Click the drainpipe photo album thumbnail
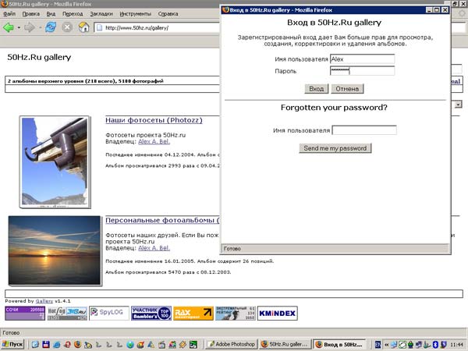The height and width of the screenshot is (351, 468). point(55,162)
